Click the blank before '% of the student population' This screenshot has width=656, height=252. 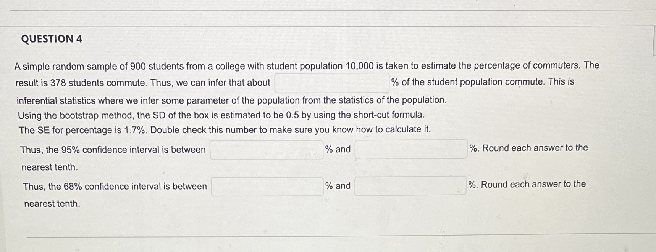tap(331, 83)
